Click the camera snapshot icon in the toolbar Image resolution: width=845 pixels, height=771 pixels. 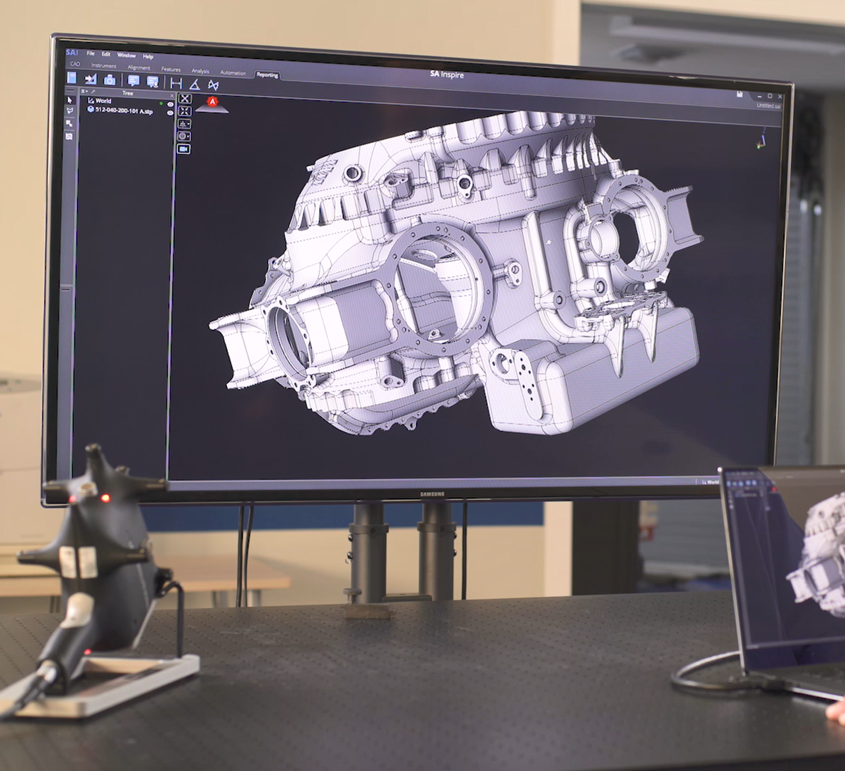[110, 80]
